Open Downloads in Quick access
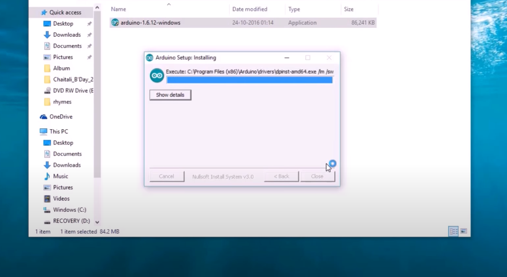Viewport: 507px width, 277px height. (x=67, y=35)
